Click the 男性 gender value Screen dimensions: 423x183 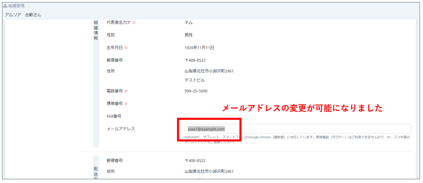click(x=188, y=35)
